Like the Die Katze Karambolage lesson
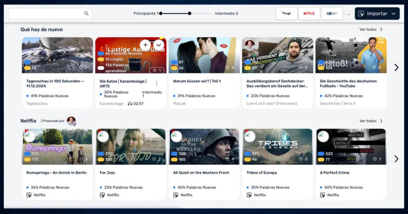408x214 pixels. (x=157, y=70)
